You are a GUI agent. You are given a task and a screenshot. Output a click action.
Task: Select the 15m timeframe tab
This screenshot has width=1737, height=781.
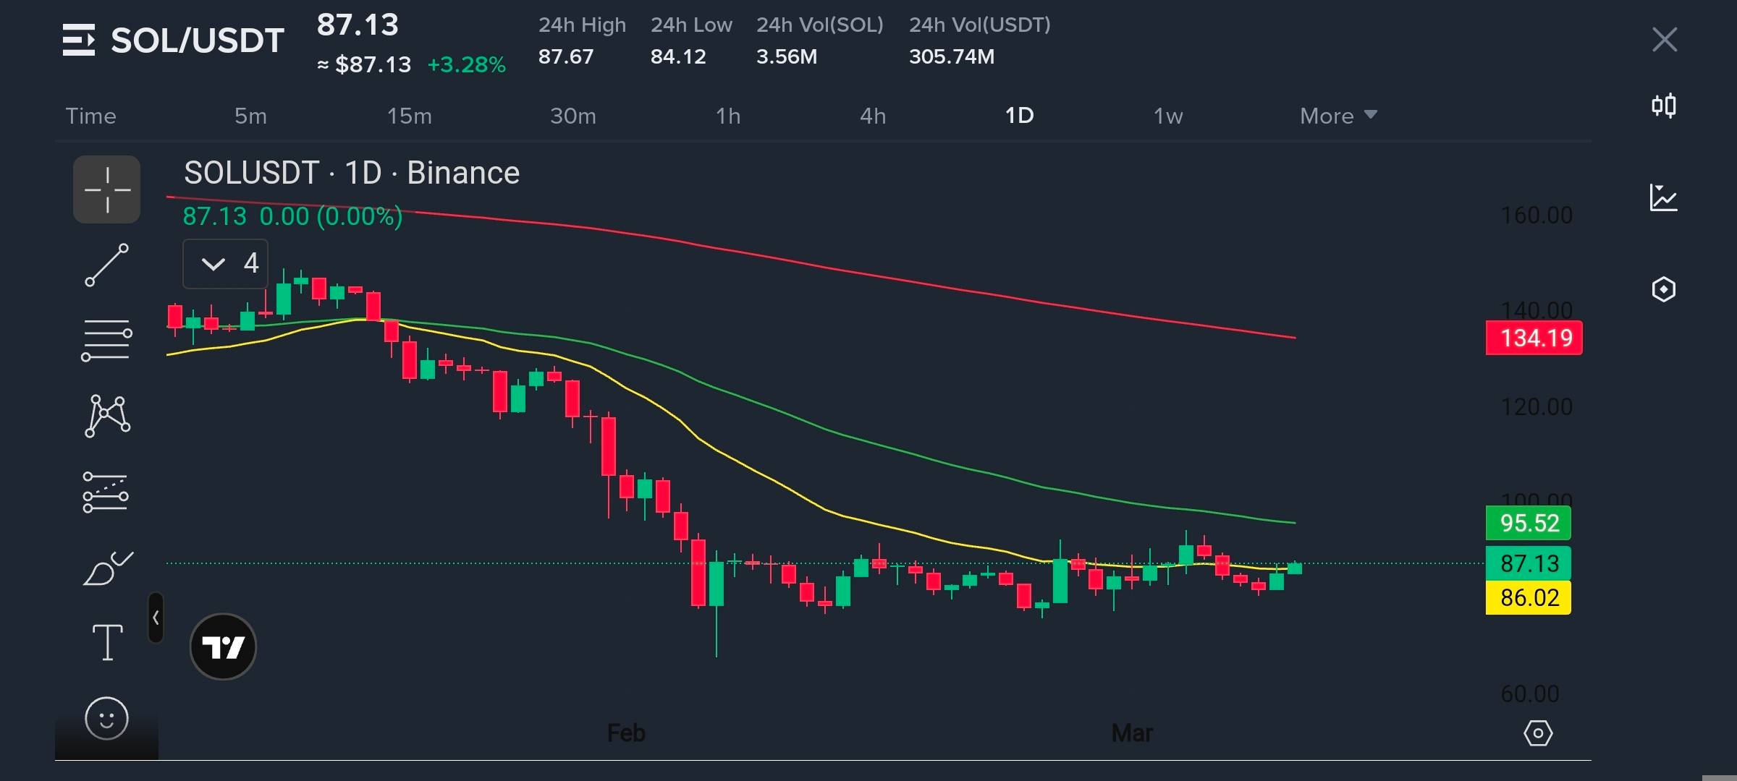tap(409, 116)
